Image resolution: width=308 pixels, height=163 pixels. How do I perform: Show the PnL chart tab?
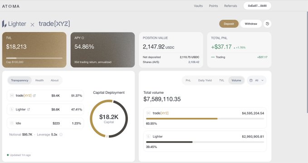click(x=188, y=81)
